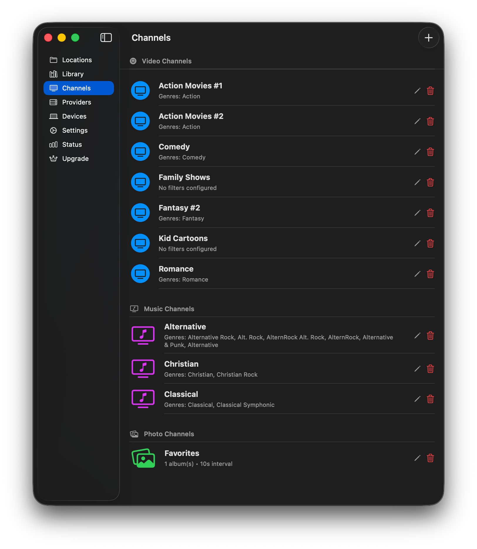Edit the Fantasy #2 channel
Image resolution: width=477 pixels, height=549 pixels.
[417, 213]
